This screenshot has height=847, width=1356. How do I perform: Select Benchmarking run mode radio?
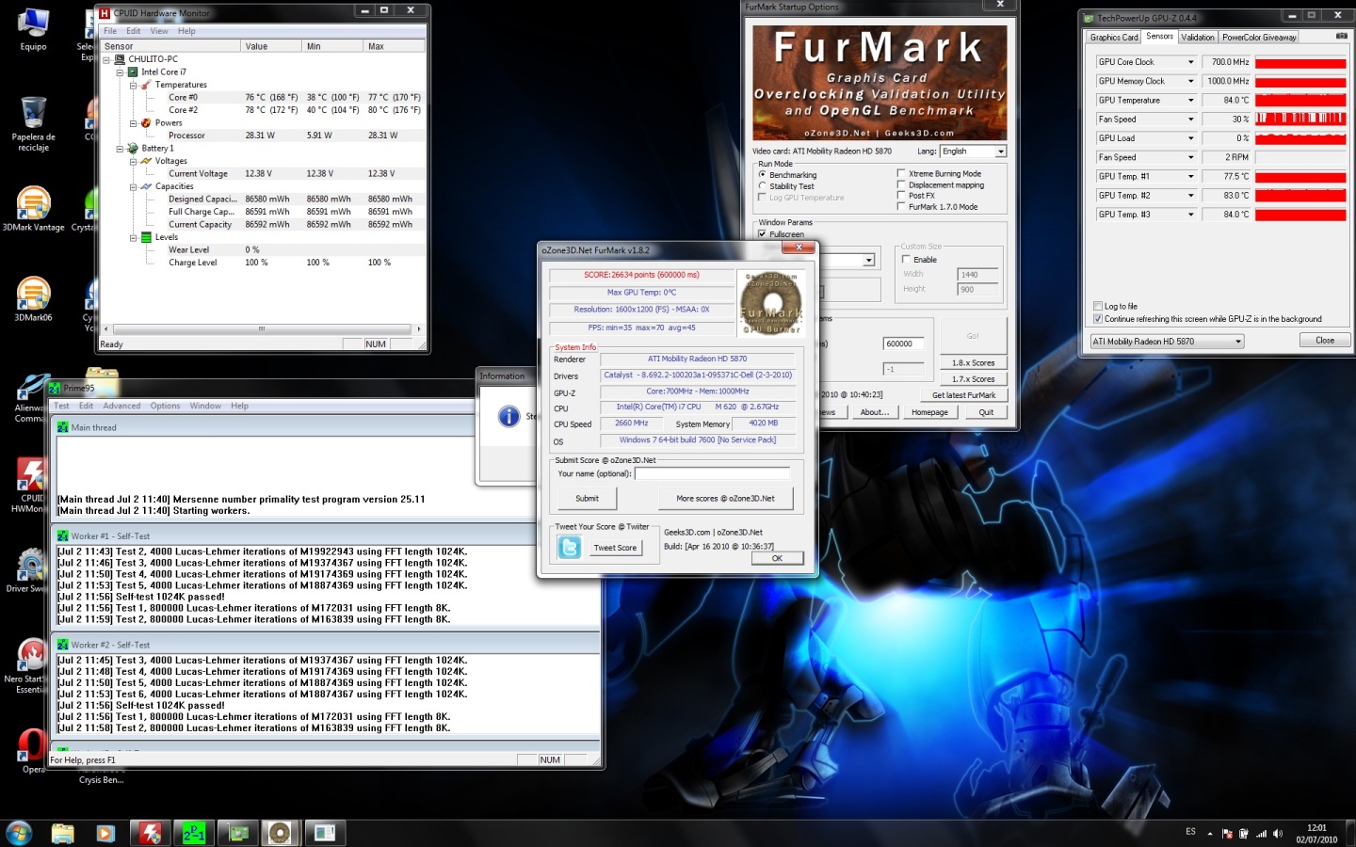762,175
